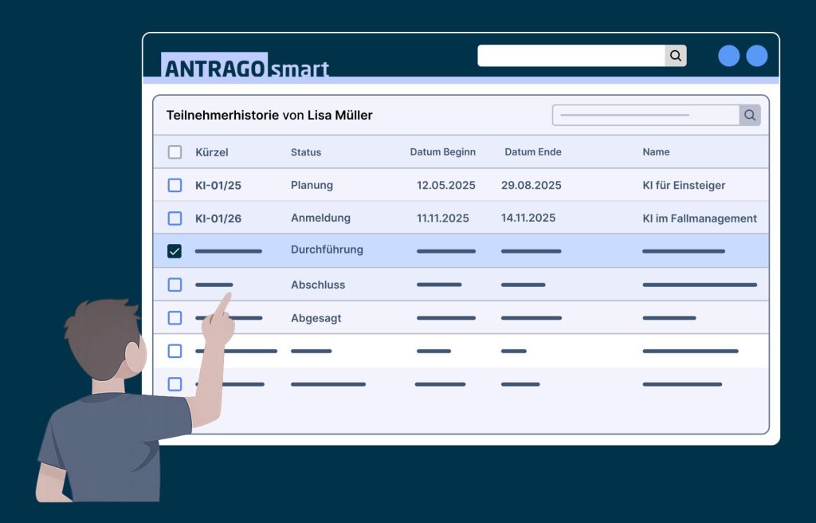Screen dimensions: 816x523
Task: Click the magnifier icon in the top search bar
Action: 676,56
